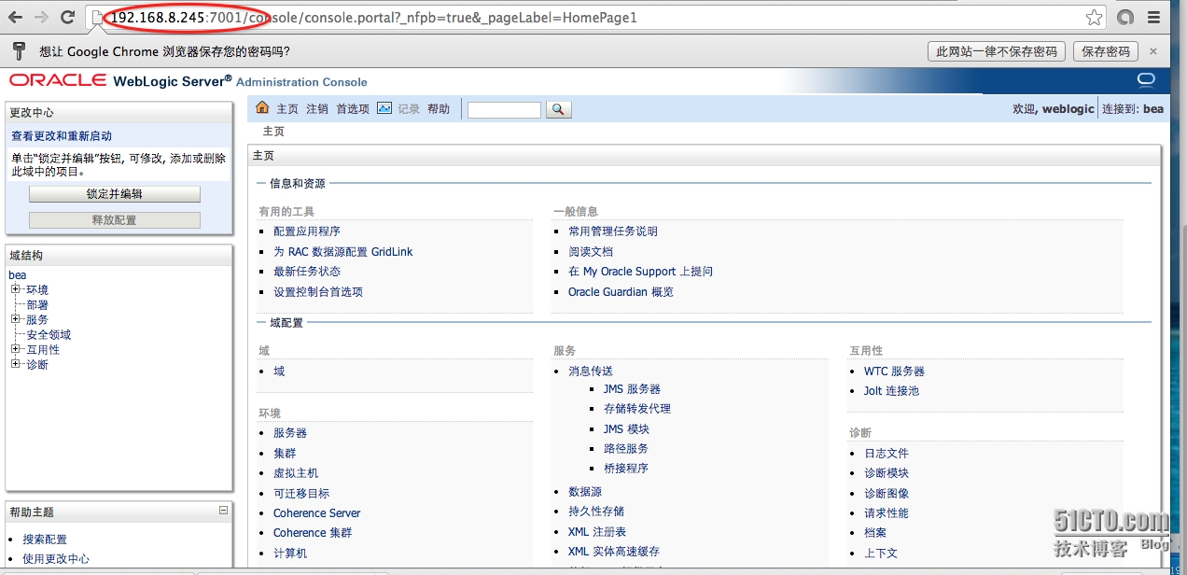Image resolution: width=1187 pixels, height=575 pixels.
Task: Open the 可迁移目标 link
Action: pos(301,494)
